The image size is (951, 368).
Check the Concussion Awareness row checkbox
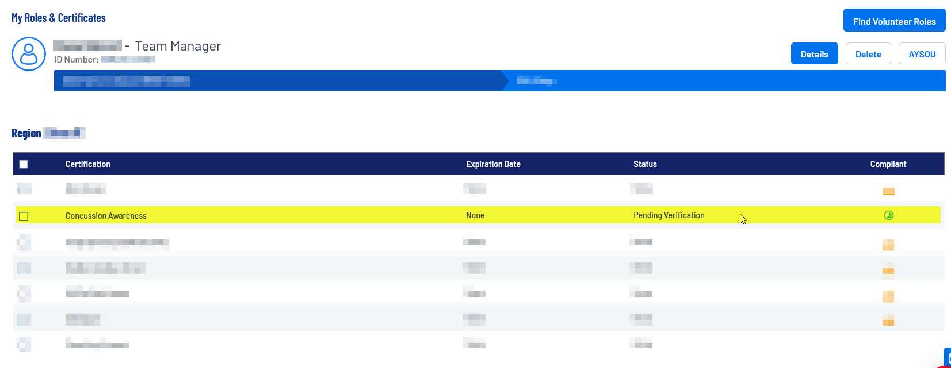(x=24, y=216)
